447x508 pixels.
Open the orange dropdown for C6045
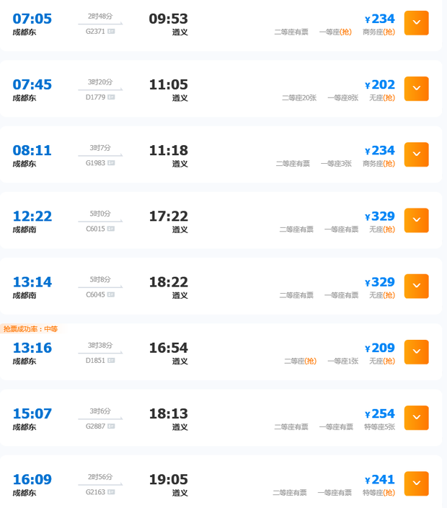(416, 286)
